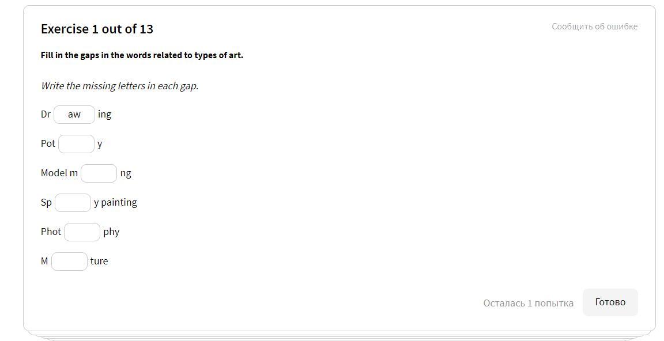This screenshot has height=341, width=664.
Task: Open the 'Сообщить об ошибке' link
Action: (594, 26)
